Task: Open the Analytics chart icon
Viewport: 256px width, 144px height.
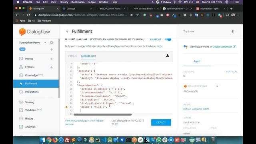Action: coord(21,127)
